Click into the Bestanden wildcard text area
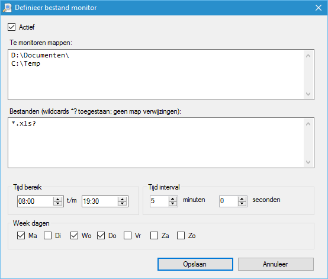Image resolution: width=328 pixels, height=279 pixels. (x=156, y=143)
